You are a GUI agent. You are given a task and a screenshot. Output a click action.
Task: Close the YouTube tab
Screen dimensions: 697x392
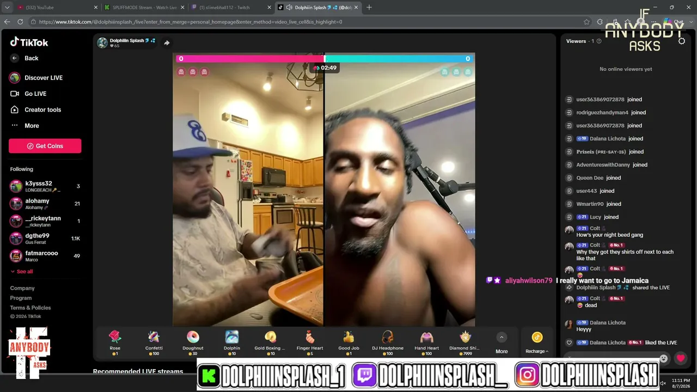tap(96, 8)
